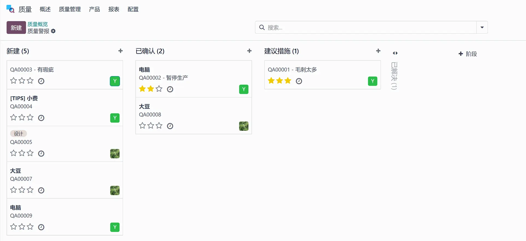Set second priority star on QA00005
The image size is (526, 241).
pos(22,153)
